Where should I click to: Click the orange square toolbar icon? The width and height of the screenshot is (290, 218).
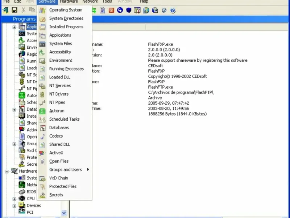pos(111,11)
